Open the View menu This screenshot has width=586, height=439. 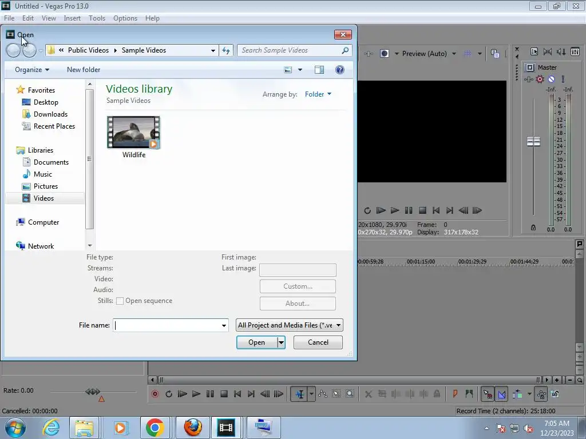coord(49,18)
